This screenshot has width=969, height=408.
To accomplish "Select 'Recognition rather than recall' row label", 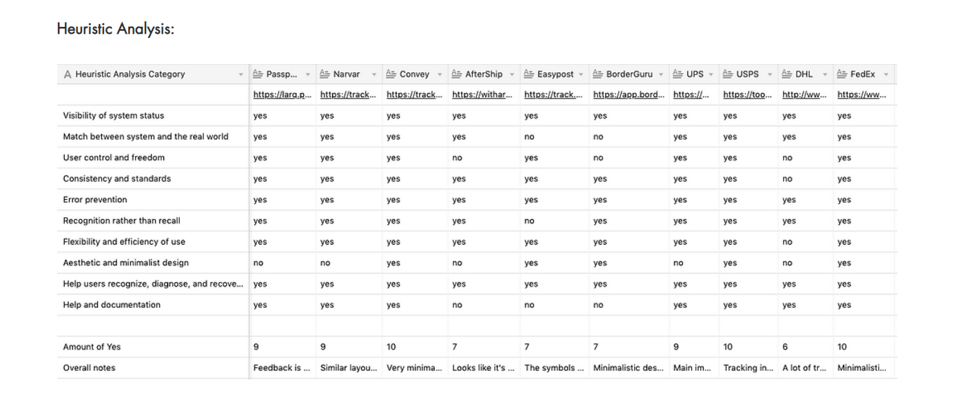I will point(122,221).
